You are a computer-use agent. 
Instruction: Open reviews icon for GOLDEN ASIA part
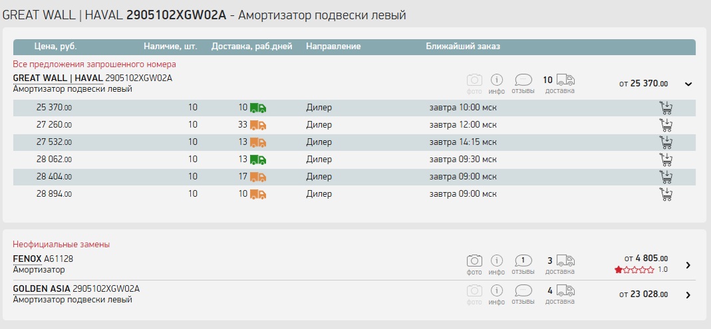pos(523,290)
